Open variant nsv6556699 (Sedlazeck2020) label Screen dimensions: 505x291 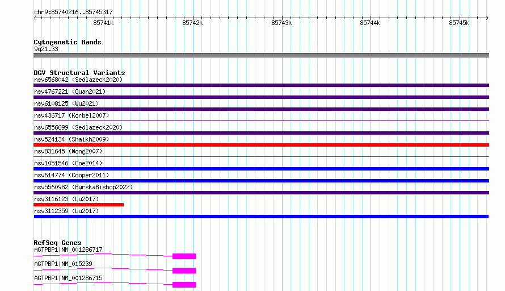[x=78, y=127]
